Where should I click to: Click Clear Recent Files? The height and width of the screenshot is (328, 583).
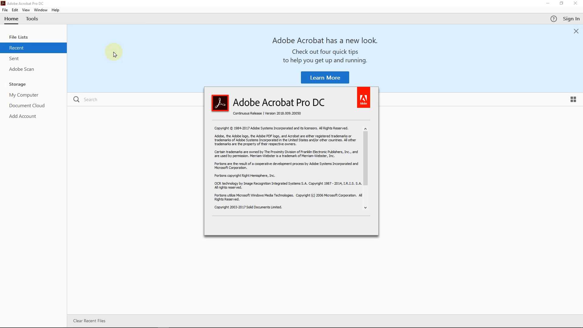pos(89,321)
